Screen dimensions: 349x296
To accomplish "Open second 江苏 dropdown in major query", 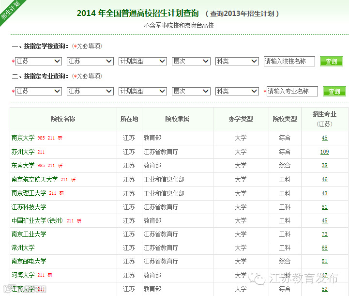I will pos(90,91).
